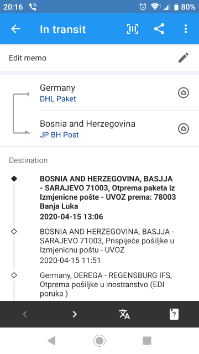Open carrier homepage icon for Bosnia and Herzegovina
The width and height of the screenshot is (199, 354).
point(184,129)
